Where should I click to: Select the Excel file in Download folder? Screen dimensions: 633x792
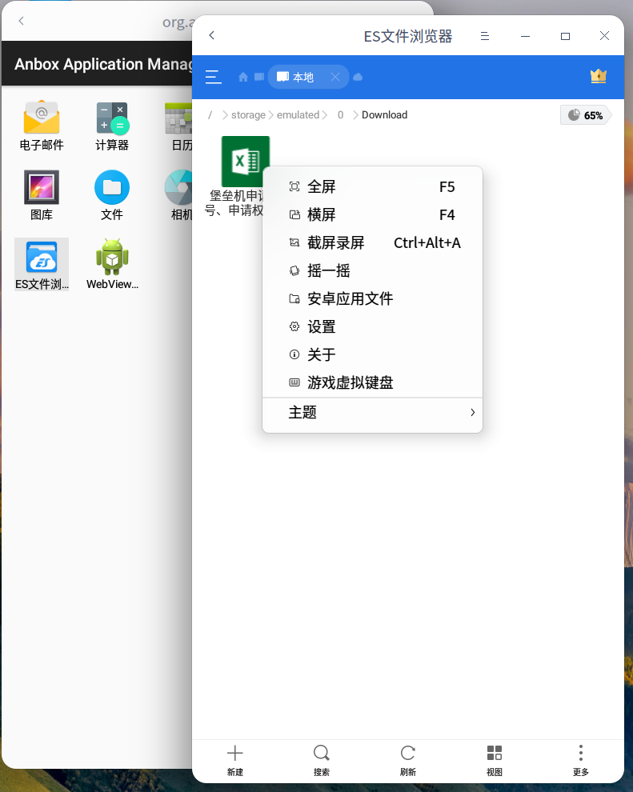pyautogui.click(x=245, y=162)
